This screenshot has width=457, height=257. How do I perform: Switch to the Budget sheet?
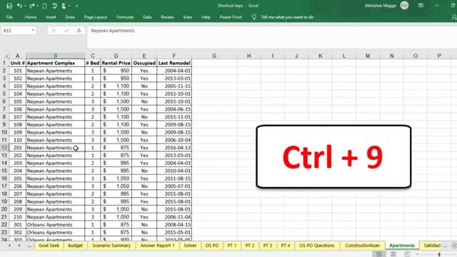click(75, 246)
